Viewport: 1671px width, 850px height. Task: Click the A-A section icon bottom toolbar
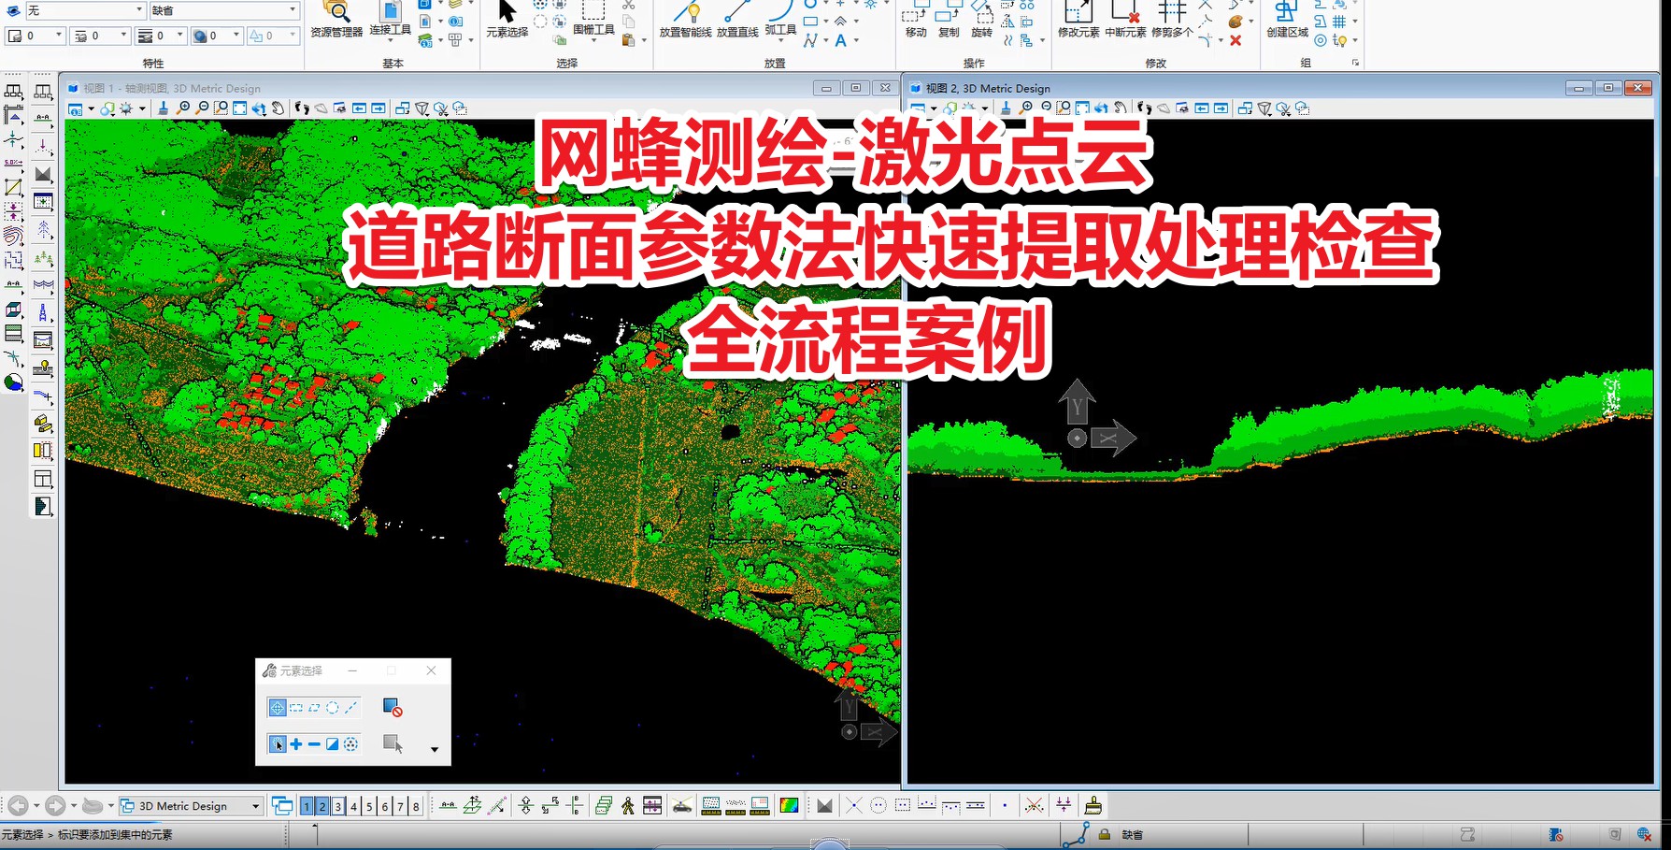[448, 805]
